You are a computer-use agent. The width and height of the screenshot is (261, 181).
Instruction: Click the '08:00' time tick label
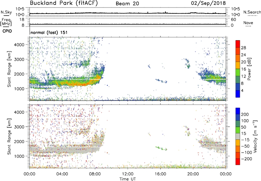(95, 174)
